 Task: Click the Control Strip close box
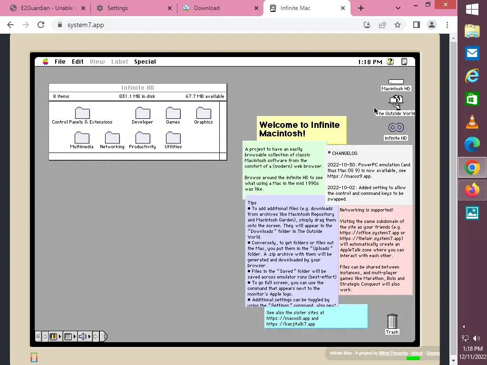point(38,336)
